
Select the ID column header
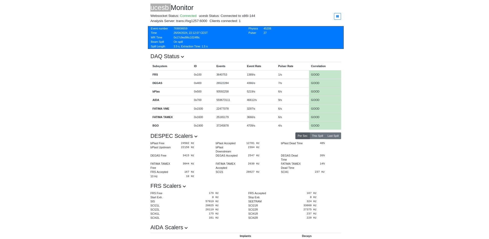coord(195,66)
